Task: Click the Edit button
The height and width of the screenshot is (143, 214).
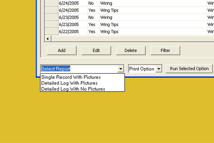Action: [96, 50]
